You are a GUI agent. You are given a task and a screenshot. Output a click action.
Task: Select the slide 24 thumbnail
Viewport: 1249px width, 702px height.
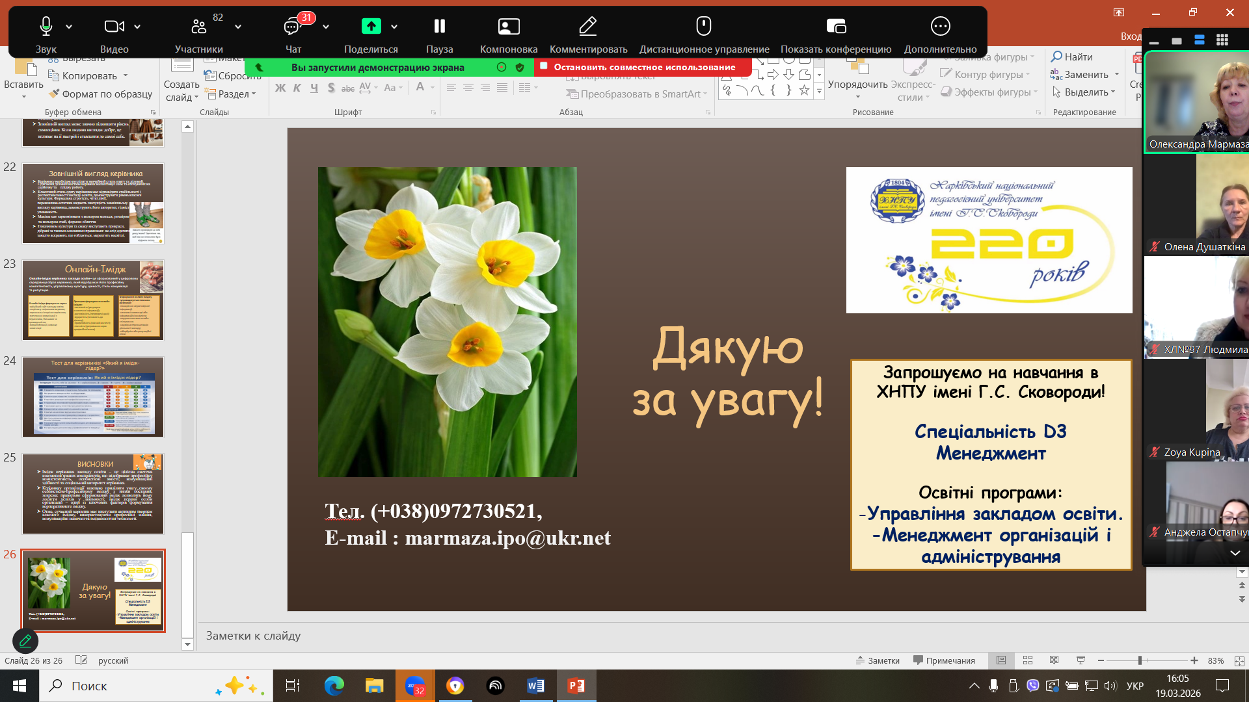pos(93,396)
